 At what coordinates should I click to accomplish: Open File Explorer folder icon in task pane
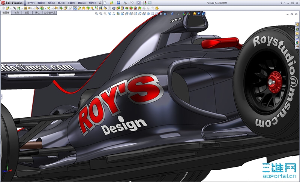[x=297, y=33]
